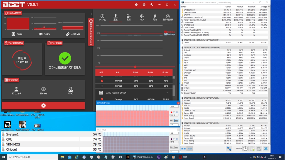Screen dimensions: 285x160
Task: Open the OCCT info icon in title bar
Action: click(x=136, y=5)
